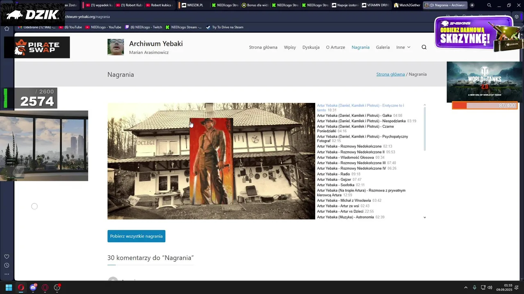Open the Galeria menu item
The width and height of the screenshot is (524, 294).
click(x=383, y=47)
